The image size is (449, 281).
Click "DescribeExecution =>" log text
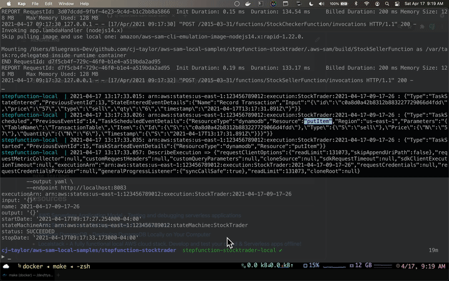click(179, 152)
